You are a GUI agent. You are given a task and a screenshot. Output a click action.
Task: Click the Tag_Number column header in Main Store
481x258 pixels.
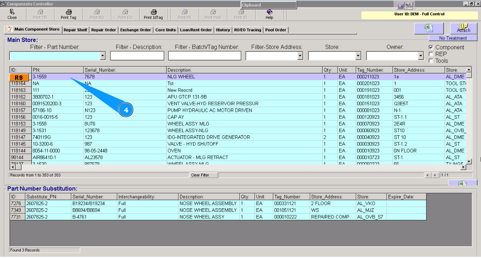[374, 70]
